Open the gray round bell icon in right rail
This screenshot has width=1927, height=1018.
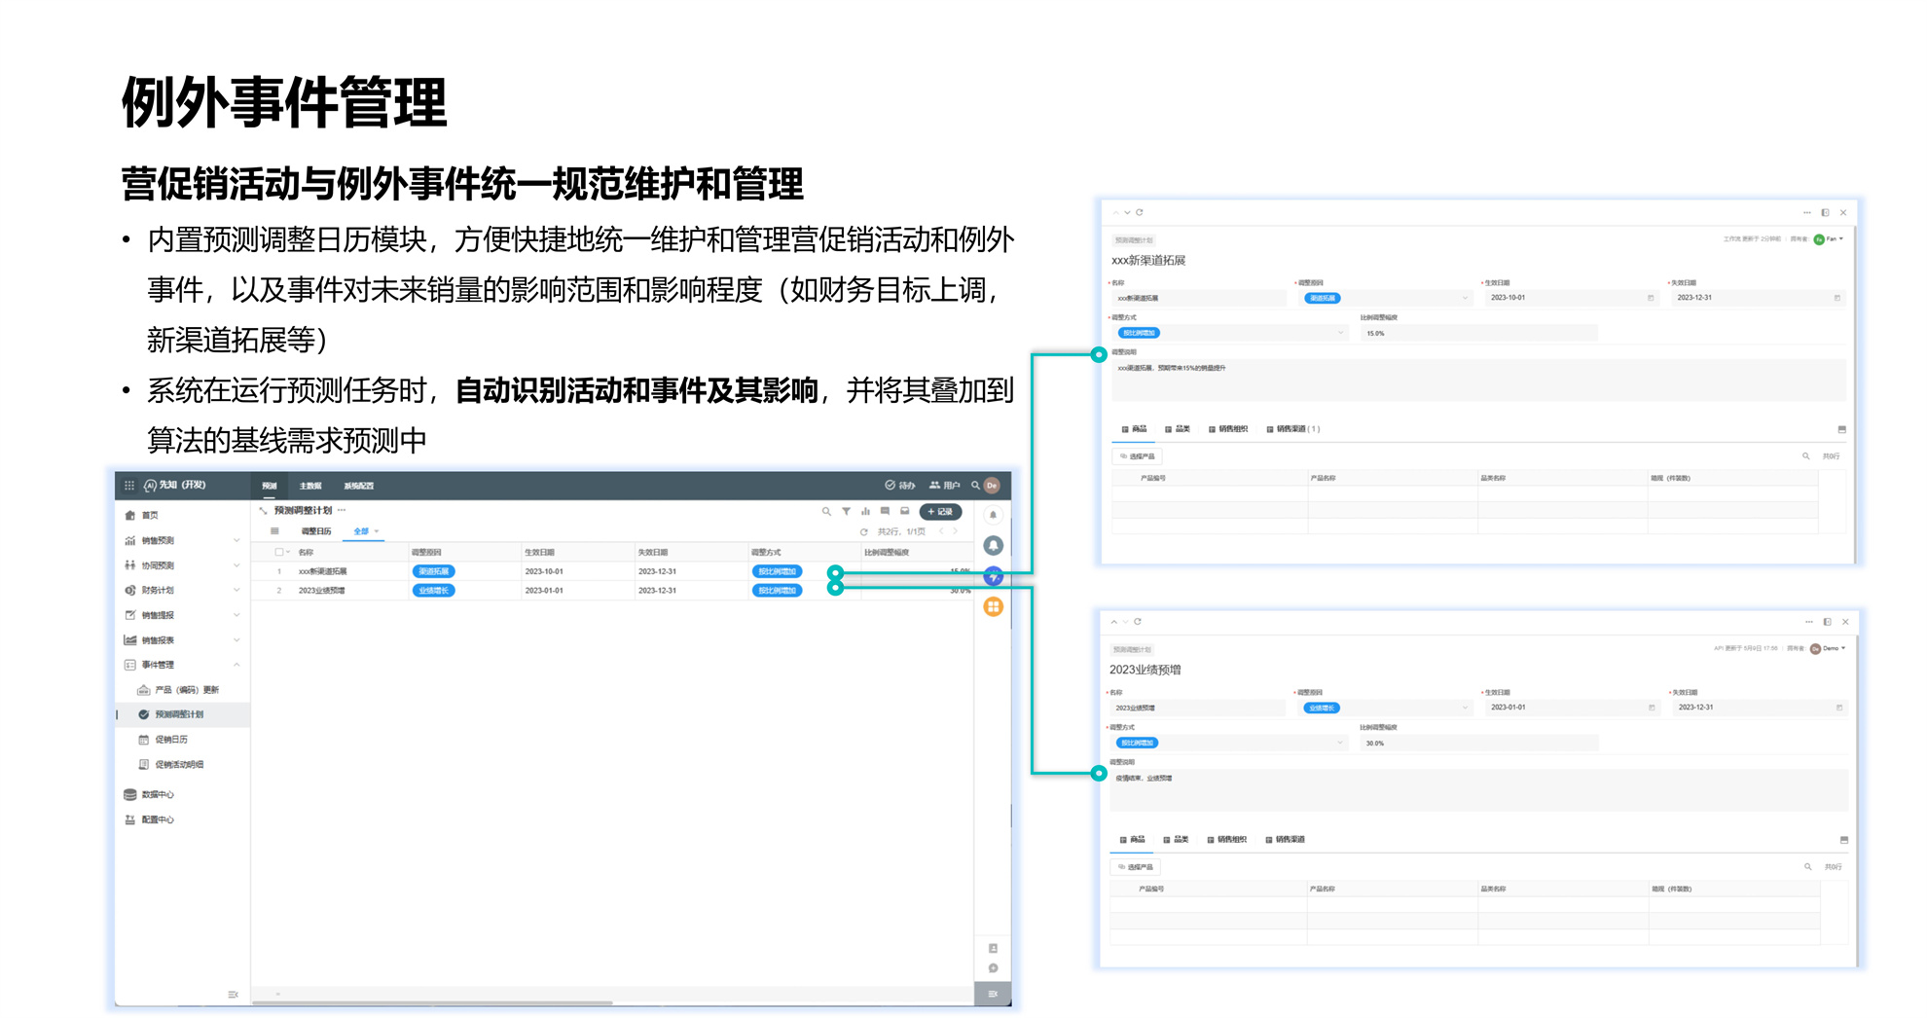coord(993,545)
